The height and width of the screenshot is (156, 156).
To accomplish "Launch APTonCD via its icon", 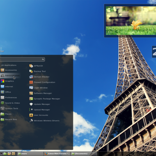I will point(31,66).
